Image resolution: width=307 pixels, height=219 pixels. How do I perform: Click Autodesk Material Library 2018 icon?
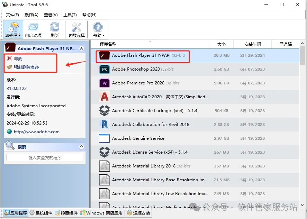[x=105, y=166]
